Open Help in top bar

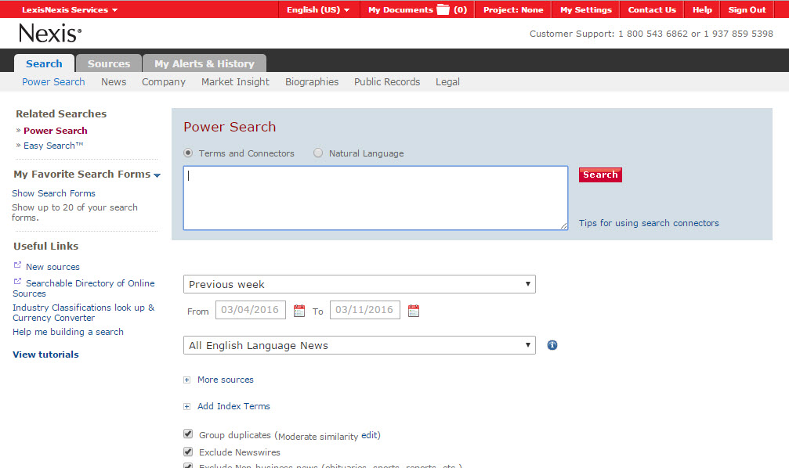(x=702, y=9)
